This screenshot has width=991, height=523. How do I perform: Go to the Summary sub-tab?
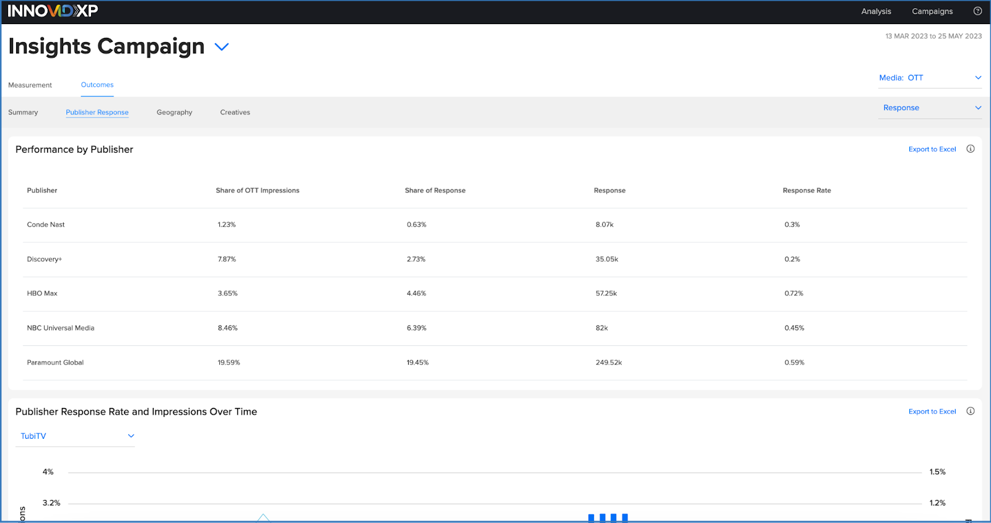point(23,112)
